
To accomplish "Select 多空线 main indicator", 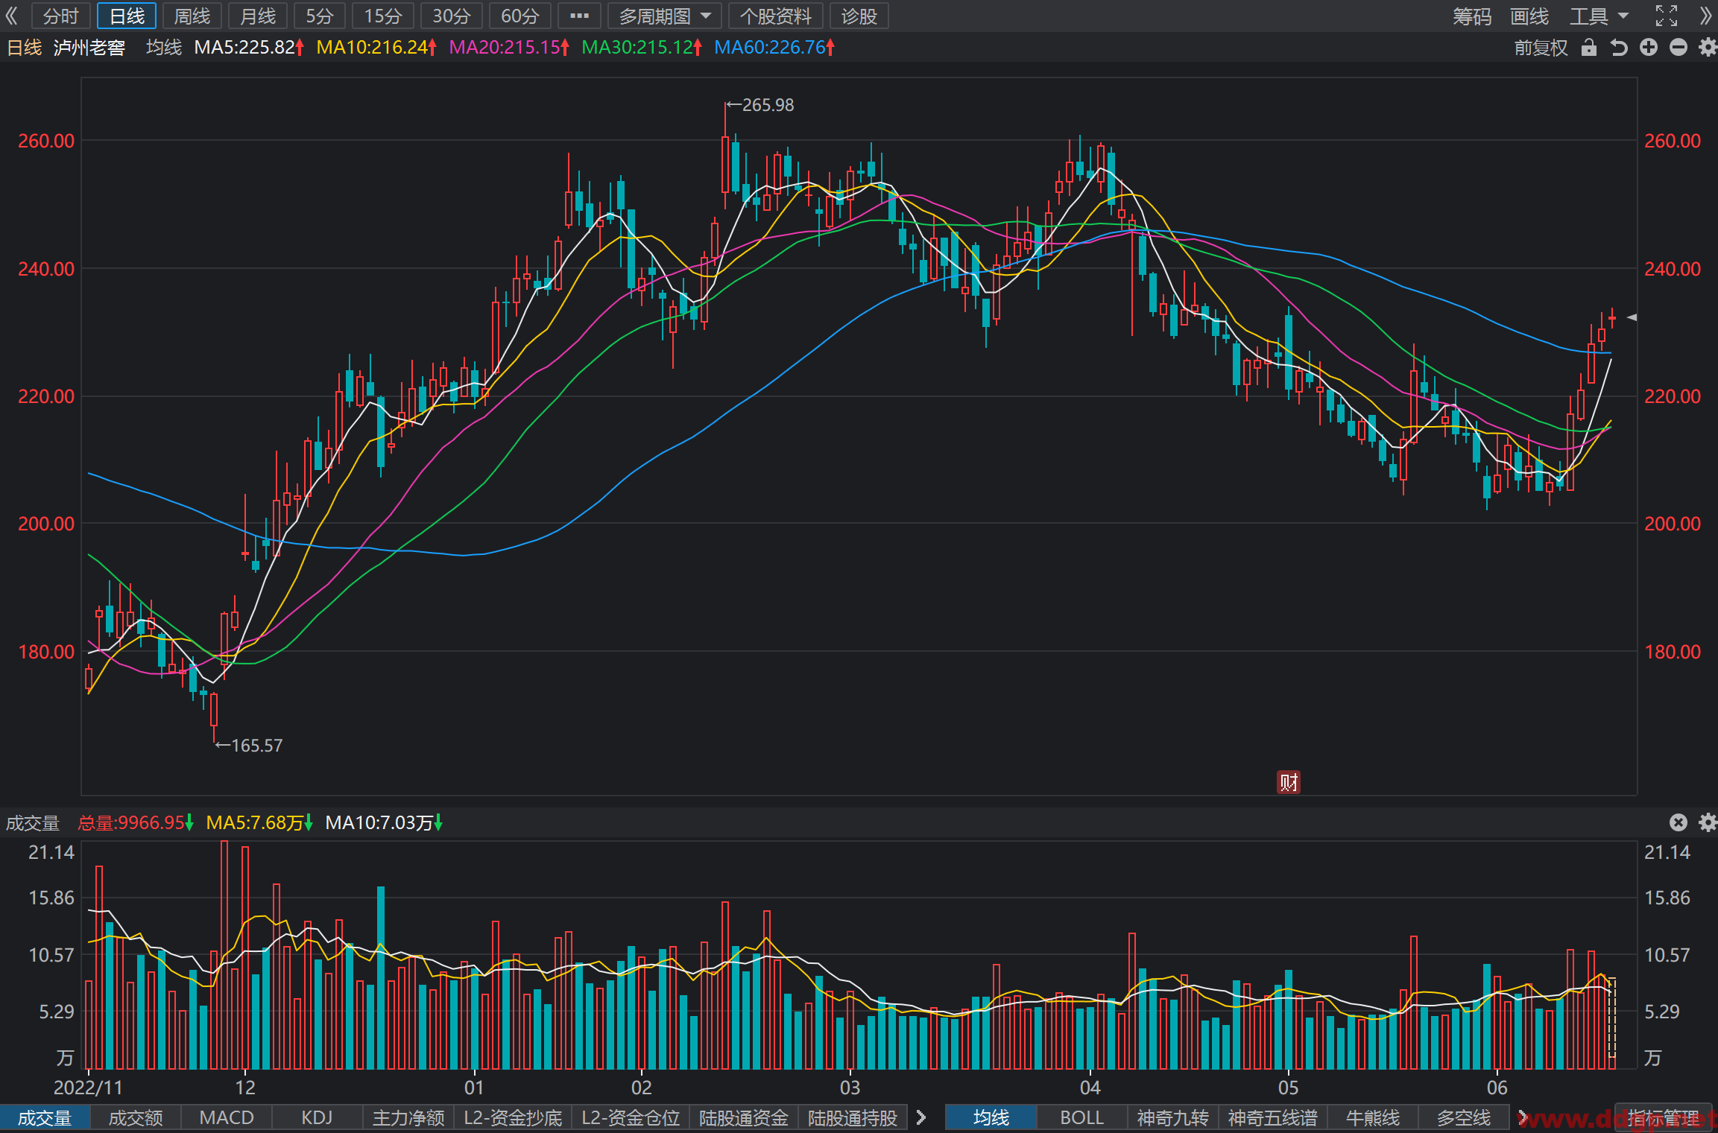I will click(1464, 1118).
